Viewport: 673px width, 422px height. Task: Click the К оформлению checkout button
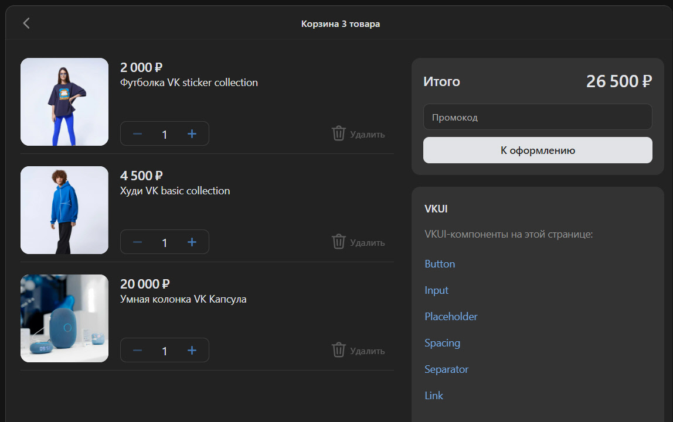click(538, 150)
